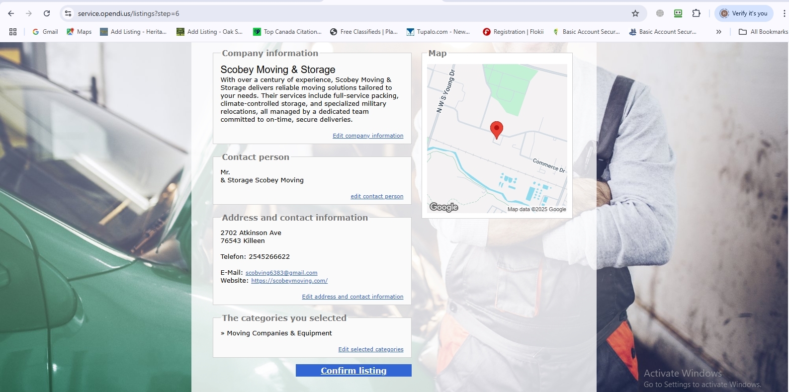Show more bookmarks with the double chevron
The image size is (789, 392).
tap(718, 32)
